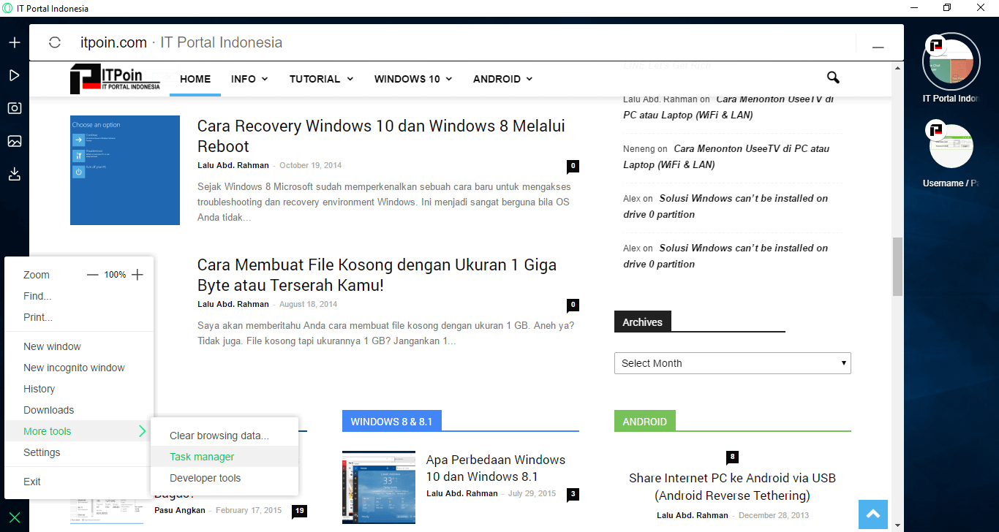
Task: Open Apa Perbedaan Windows 10 article link
Action: tap(496, 468)
